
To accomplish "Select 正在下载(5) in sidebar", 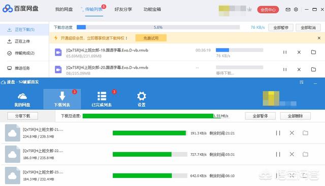I will [x=24, y=30].
